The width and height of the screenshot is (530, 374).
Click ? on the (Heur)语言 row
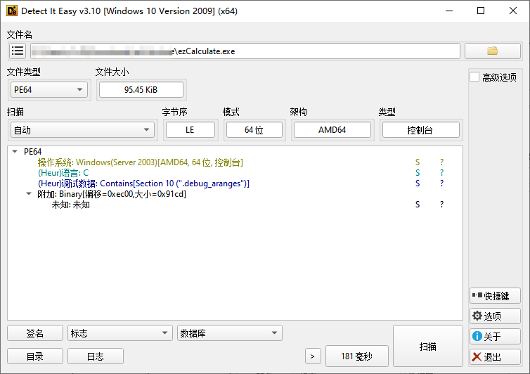point(441,173)
